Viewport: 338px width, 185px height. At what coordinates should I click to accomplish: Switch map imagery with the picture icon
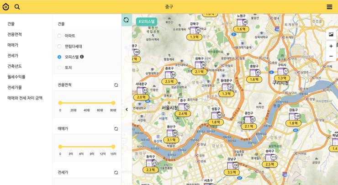click(x=331, y=35)
